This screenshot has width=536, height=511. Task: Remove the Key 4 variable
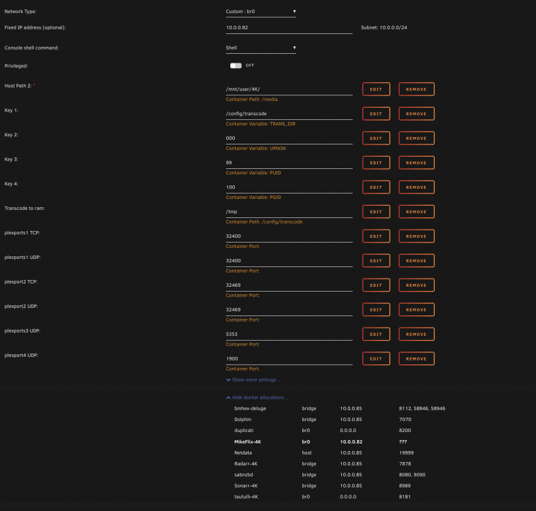(416, 187)
